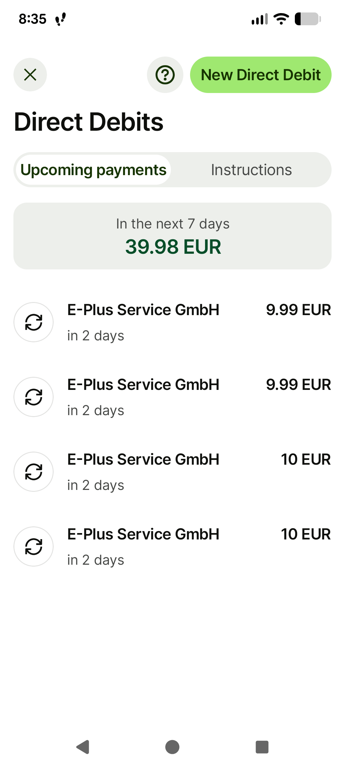This screenshot has width=345, height=767.
Task: Tap recurring icon of first E-Plus payment
Action: point(34,322)
